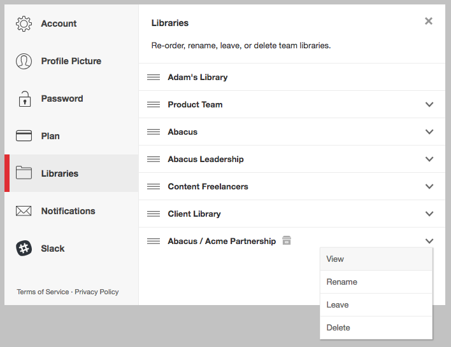Select Rename in the dropdown menu
Image resolution: width=451 pixels, height=347 pixels.
pos(376,282)
